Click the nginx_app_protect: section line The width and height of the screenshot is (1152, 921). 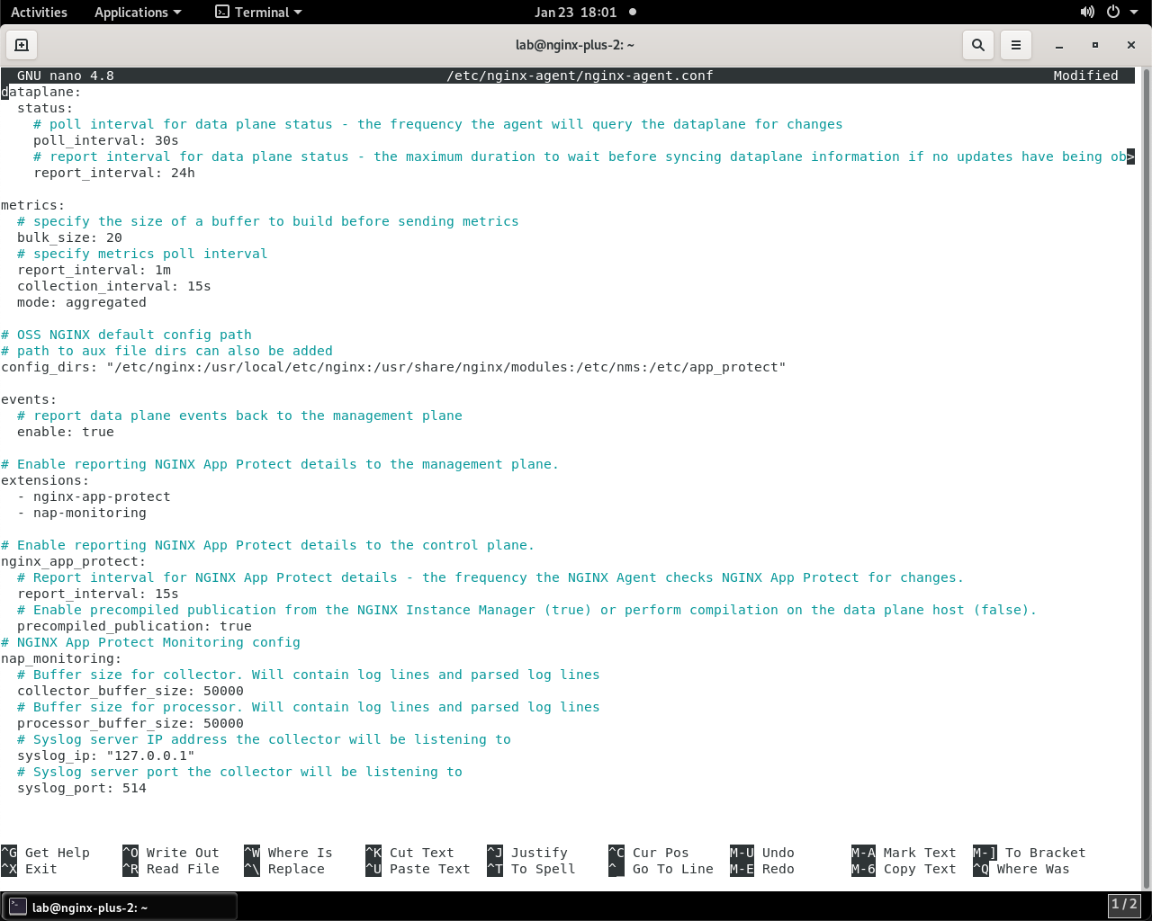pyautogui.click(x=74, y=561)
